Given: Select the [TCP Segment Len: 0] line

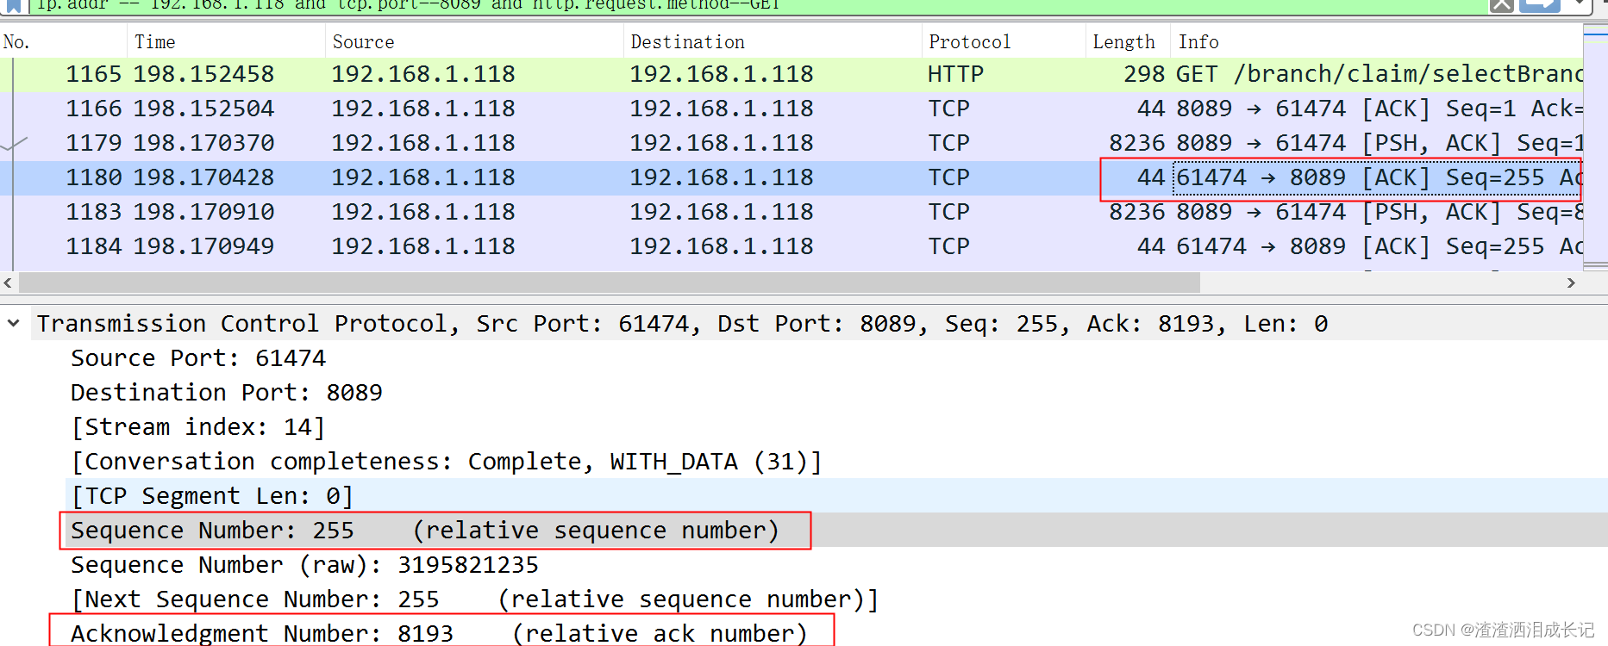Looking at the screenshot, I should 212,496.
